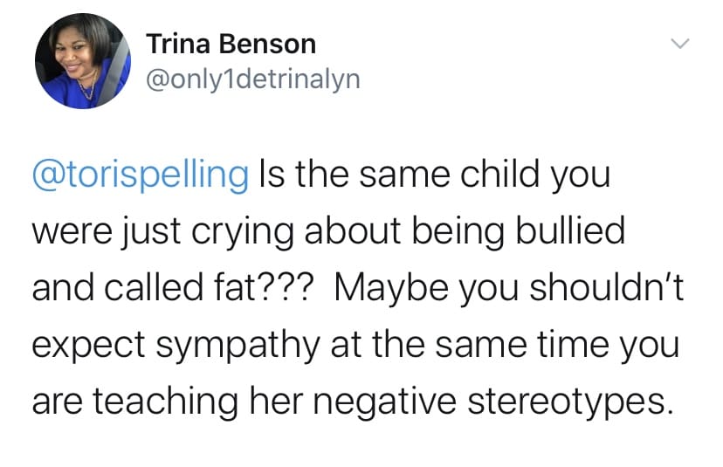
Task: Click the word "child" in the first line
Action: click(499, 174)
